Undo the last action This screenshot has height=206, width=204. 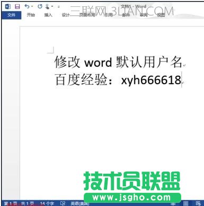point(27,6)
